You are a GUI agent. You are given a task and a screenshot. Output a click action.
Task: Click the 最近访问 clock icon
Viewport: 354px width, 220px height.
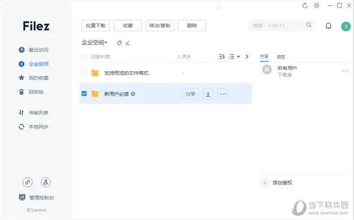[x=21, y=50]
